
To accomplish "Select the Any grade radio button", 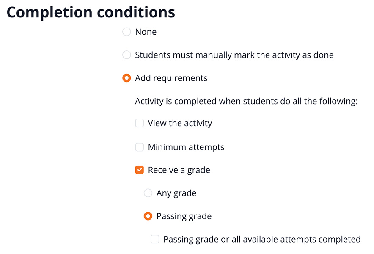I will click(x=148, y=193).
